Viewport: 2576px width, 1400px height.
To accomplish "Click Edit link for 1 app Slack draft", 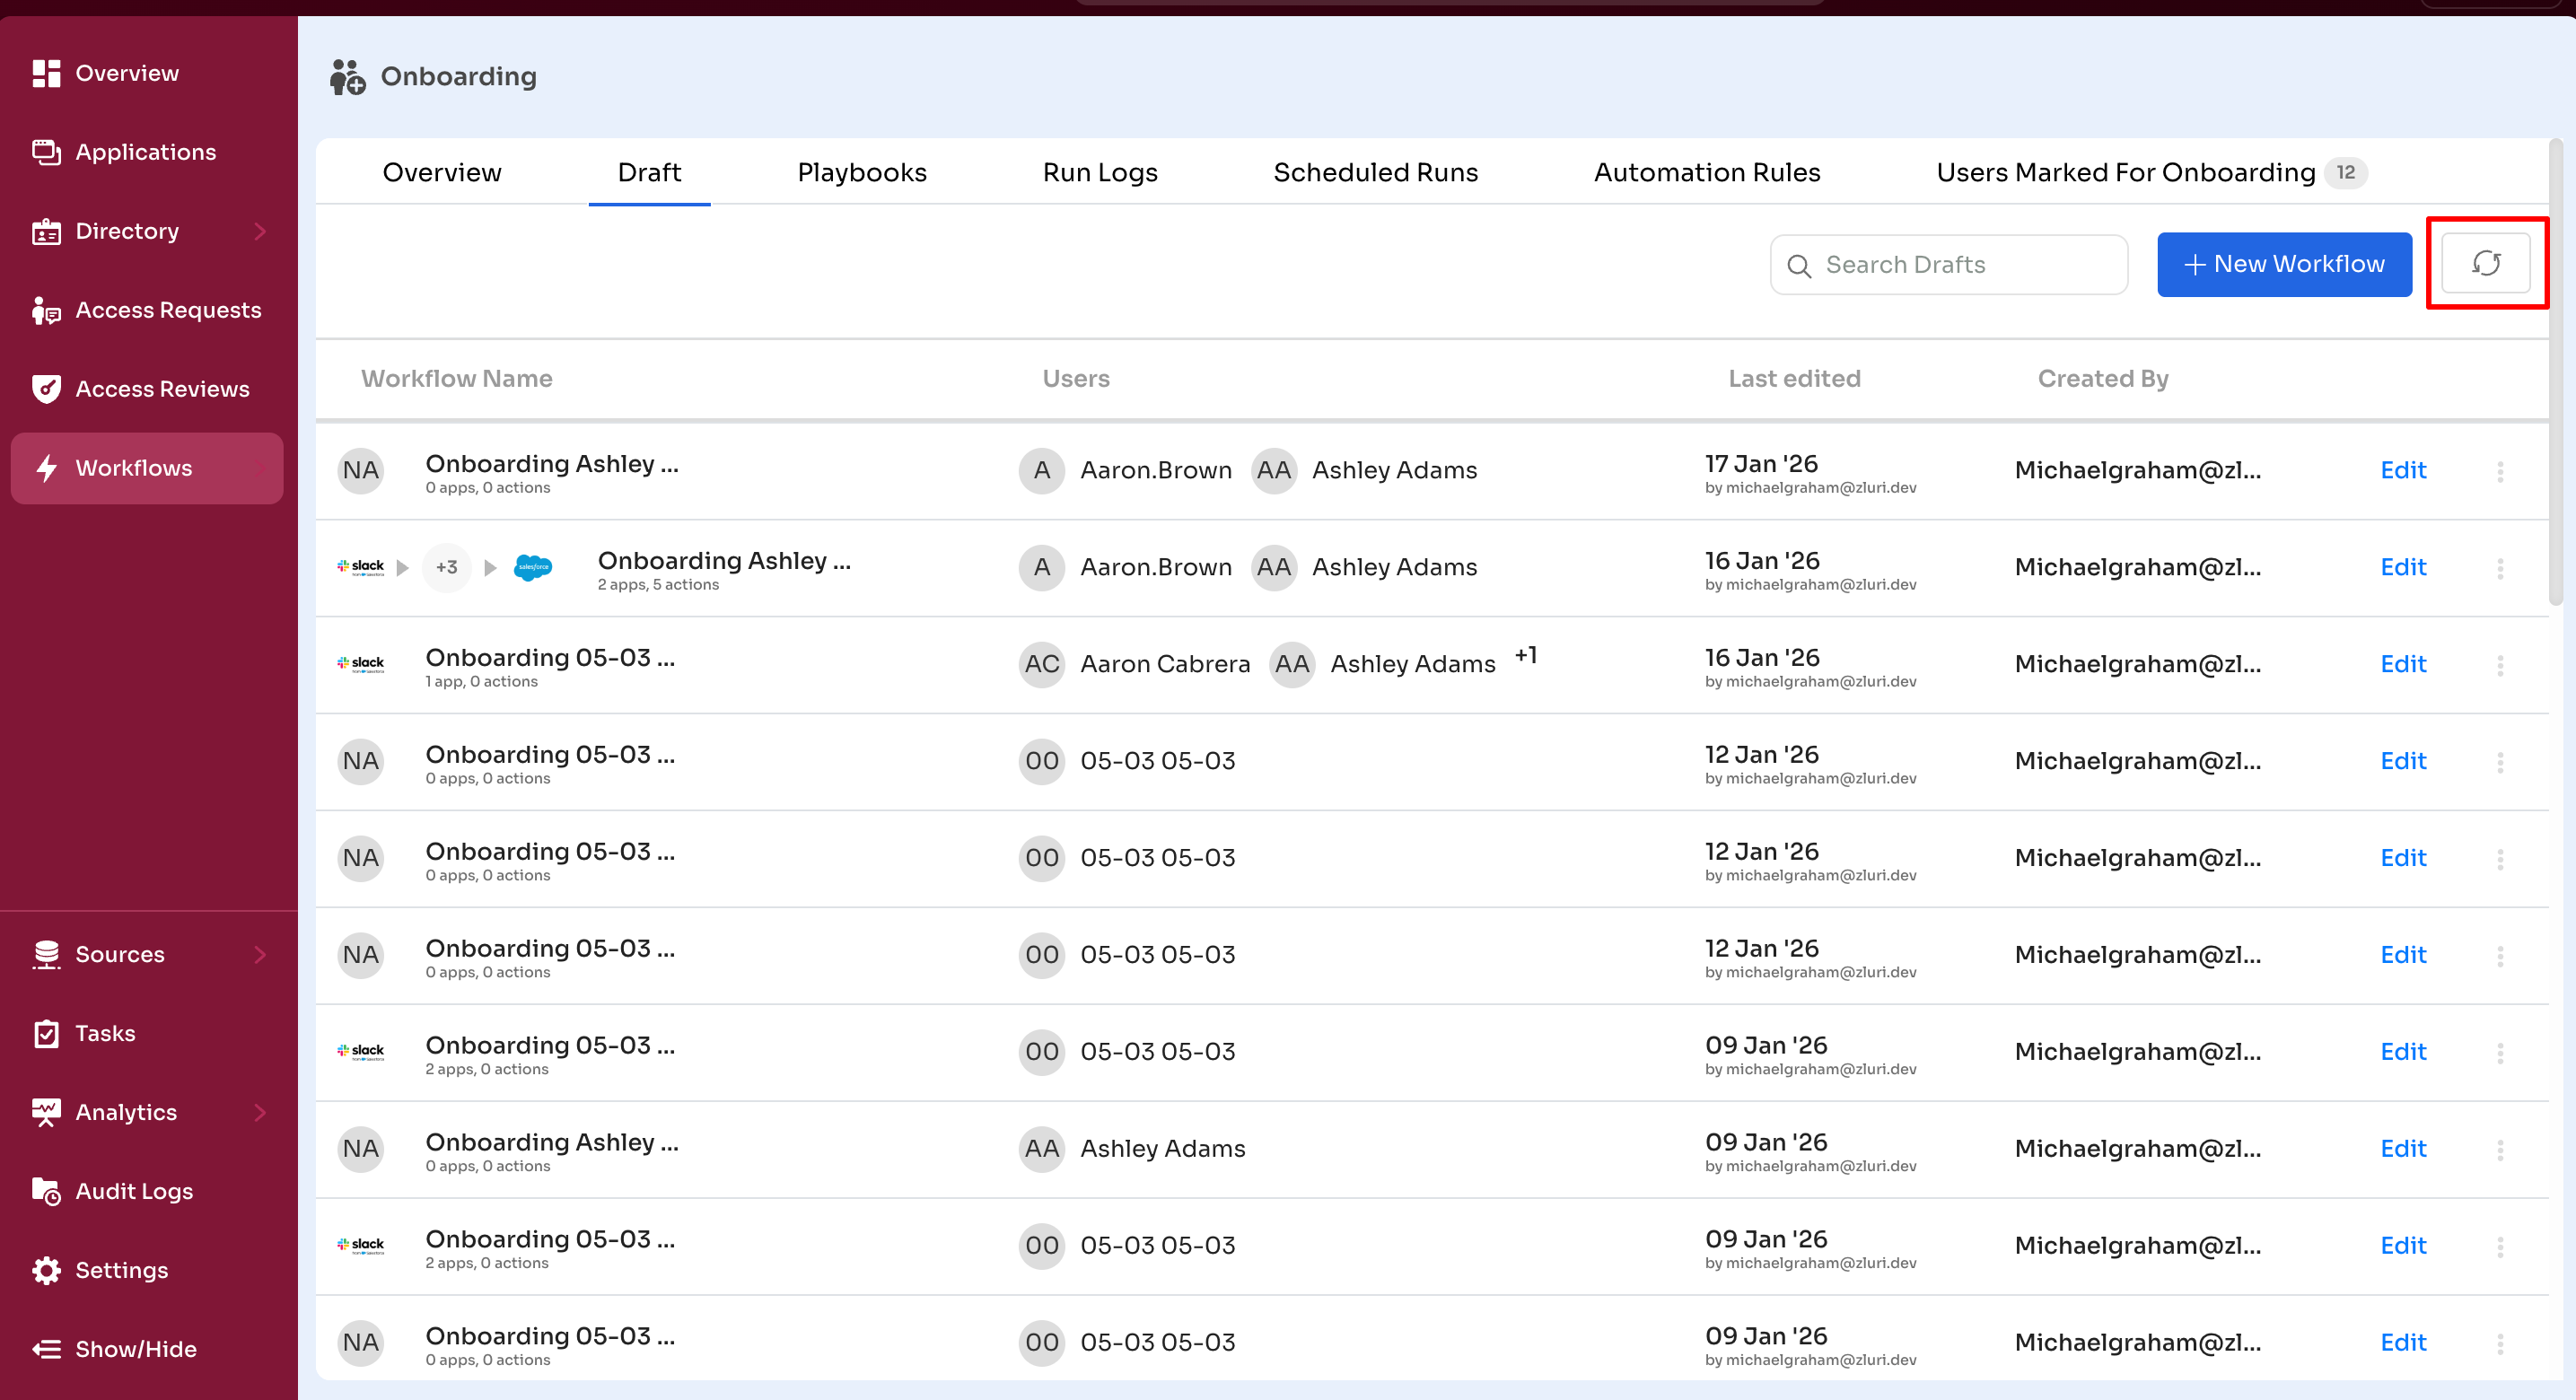I will [x=2402, y=664].
